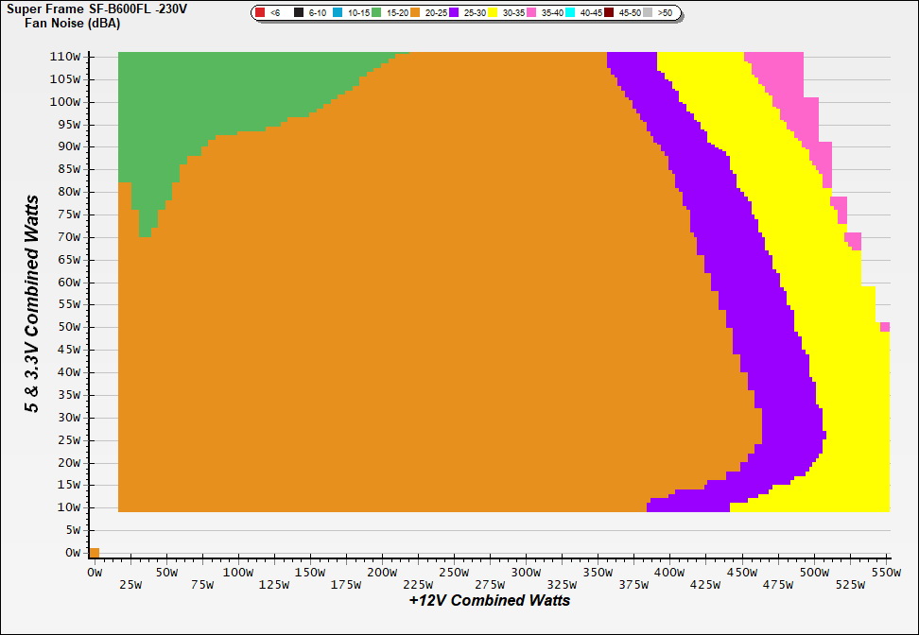Select the yellow 30-35 legend swatch
Viewport: 919px width, 635px height.
[493, 13]
